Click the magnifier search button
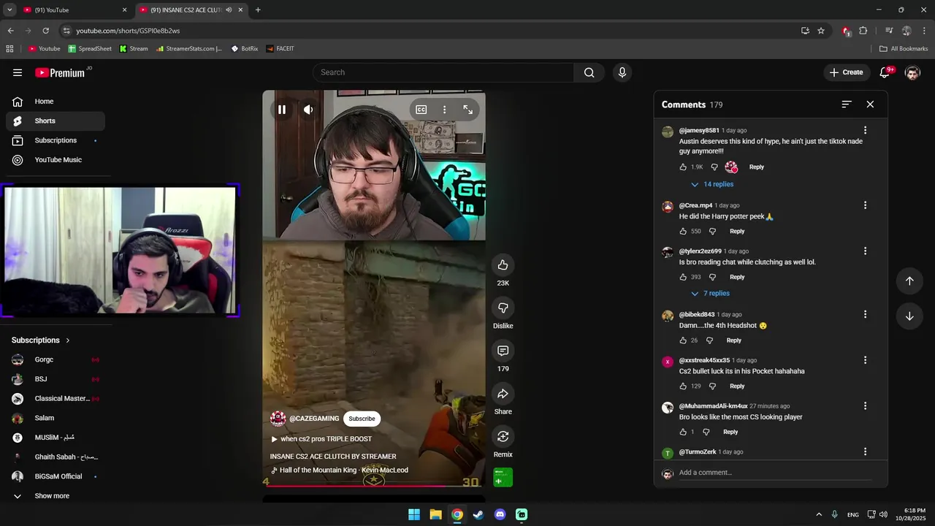The width and height of the screenshot is (935, 526). [x=589, y=72]
